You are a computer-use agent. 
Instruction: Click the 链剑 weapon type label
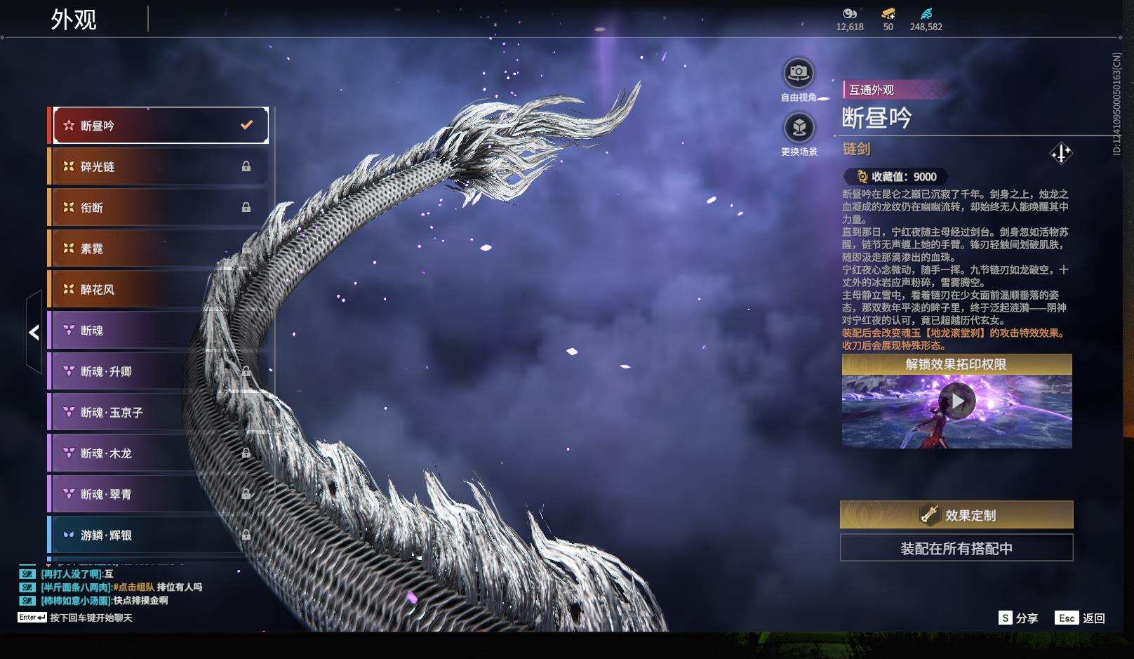pos(856,149)
